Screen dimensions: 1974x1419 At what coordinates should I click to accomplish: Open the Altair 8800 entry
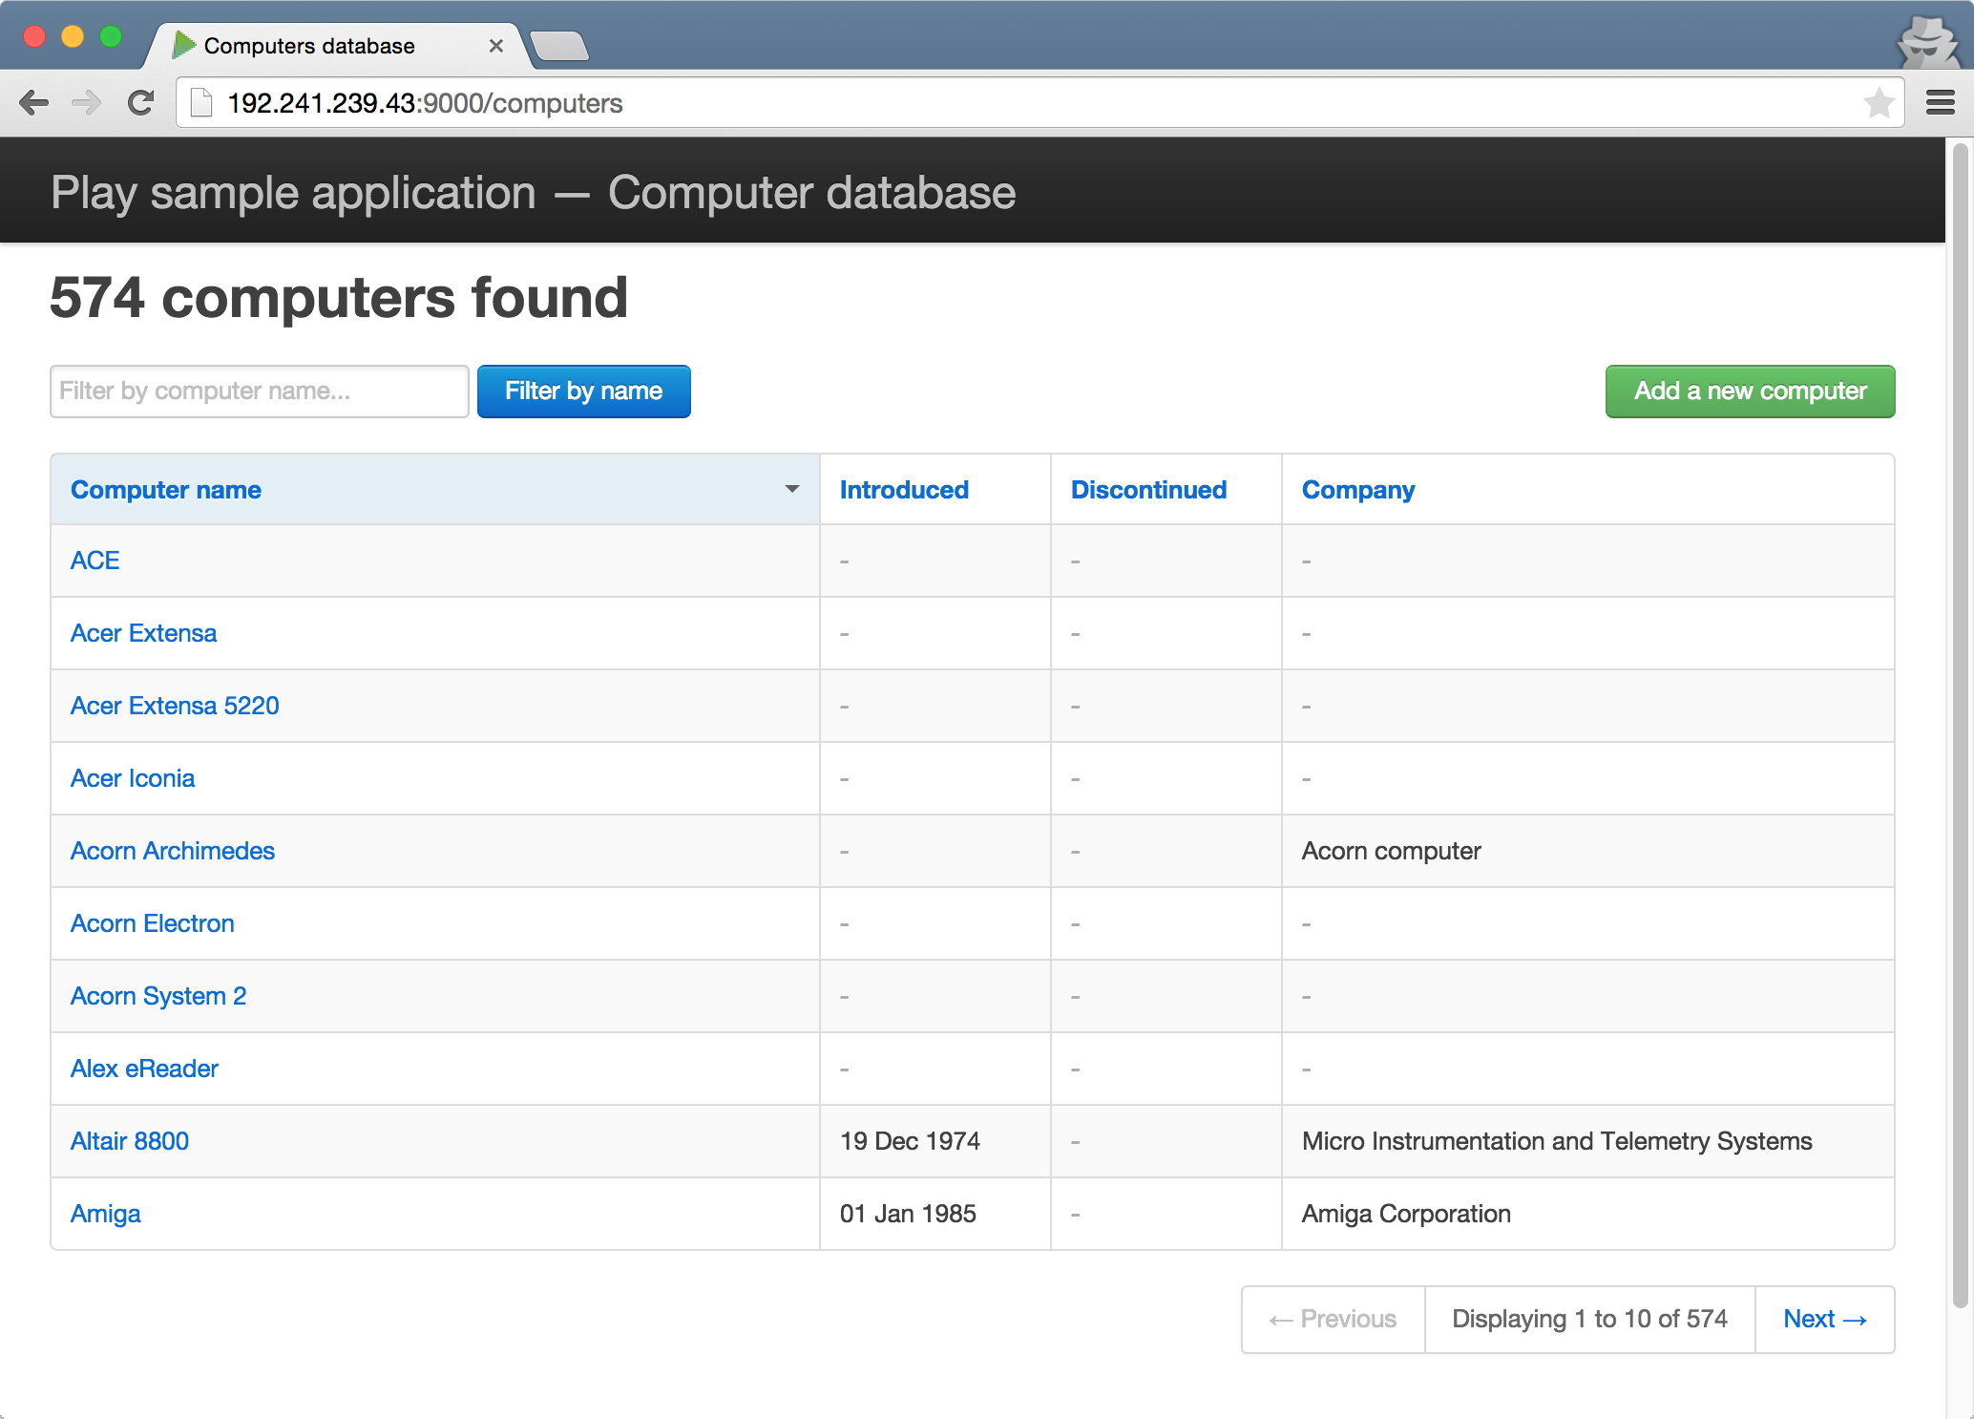click(130, 1141)
